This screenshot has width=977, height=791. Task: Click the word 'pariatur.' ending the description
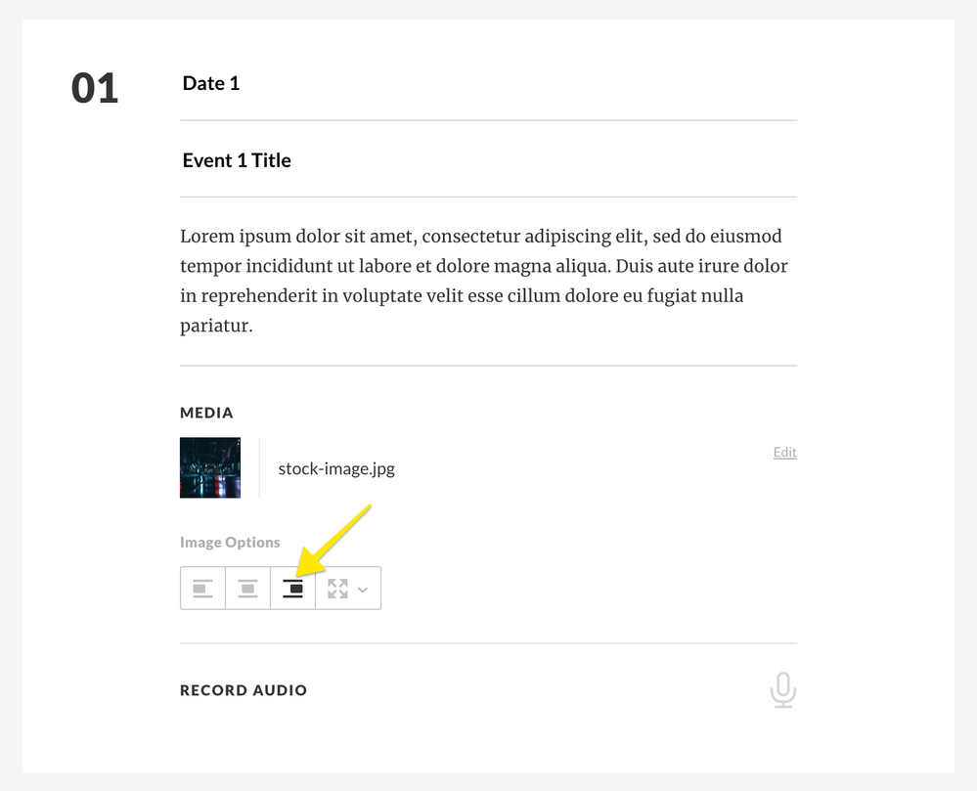pos(216,325)
